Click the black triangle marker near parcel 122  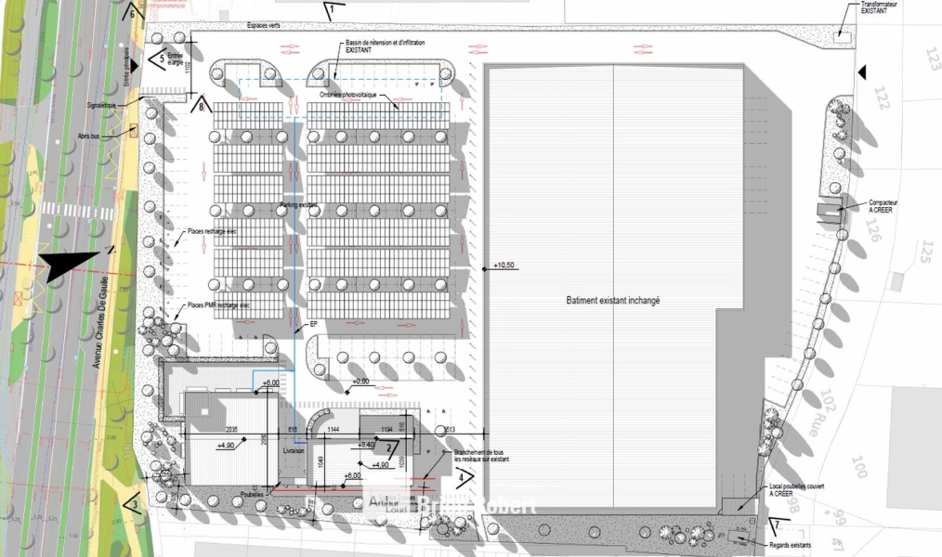tap(861, 72)
